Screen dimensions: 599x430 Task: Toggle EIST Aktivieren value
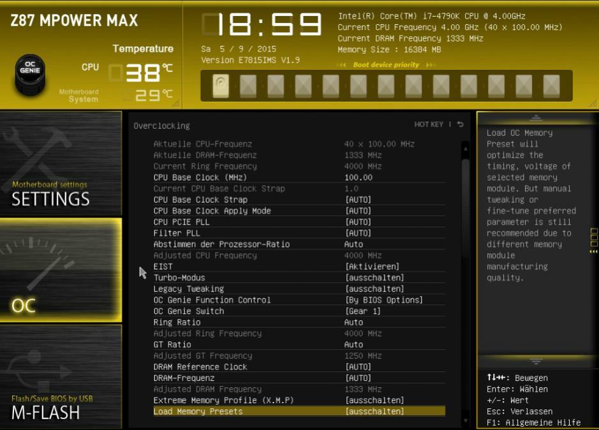click(373, 267)
